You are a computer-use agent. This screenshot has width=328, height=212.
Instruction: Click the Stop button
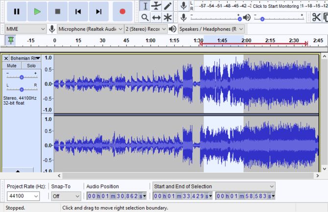[58, 11]
